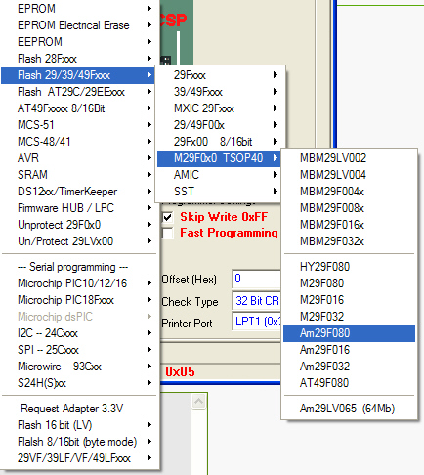Select Am29LV065 (64Mb) device
Viewport: 424px width, 475px height.
click(349, 409)
